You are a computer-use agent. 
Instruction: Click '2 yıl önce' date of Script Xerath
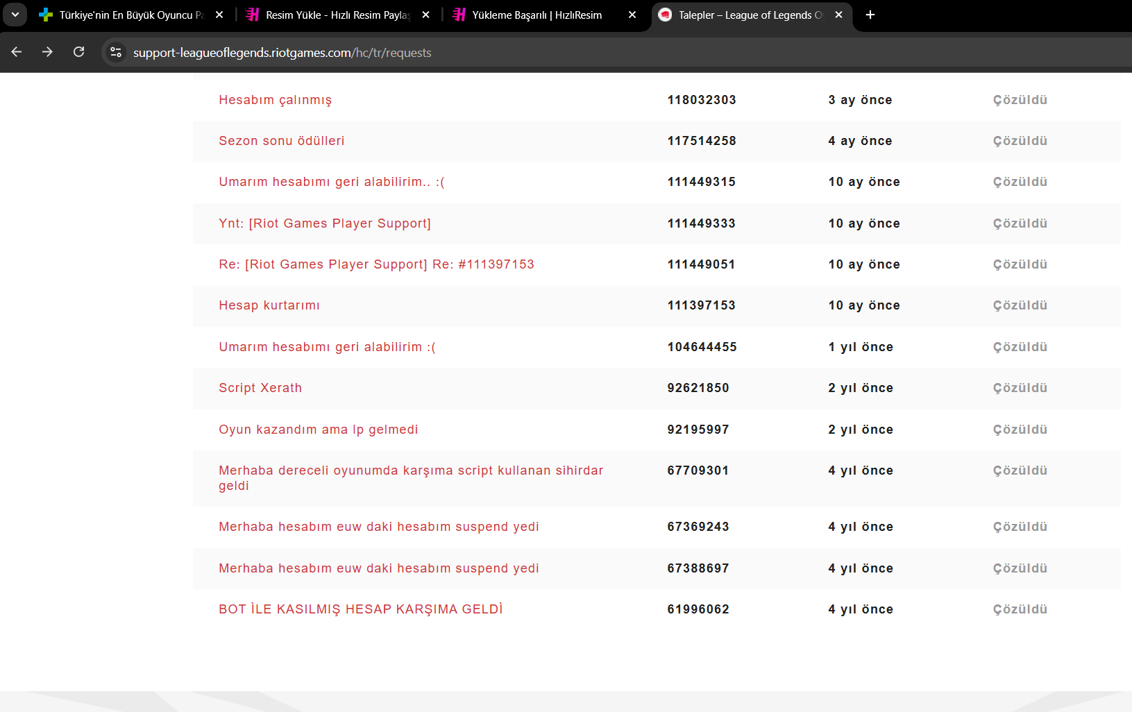[861, 388]
